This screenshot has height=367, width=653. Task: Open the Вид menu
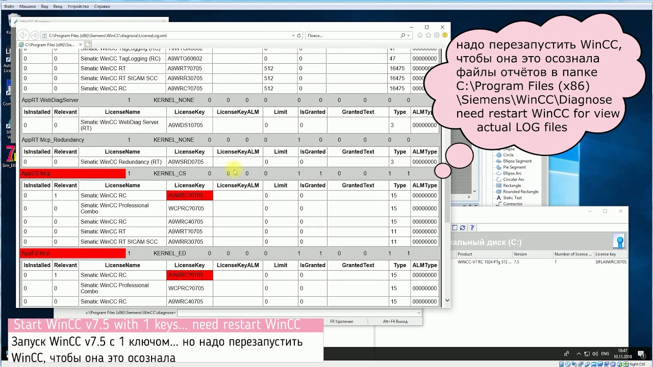click(44, 7)
